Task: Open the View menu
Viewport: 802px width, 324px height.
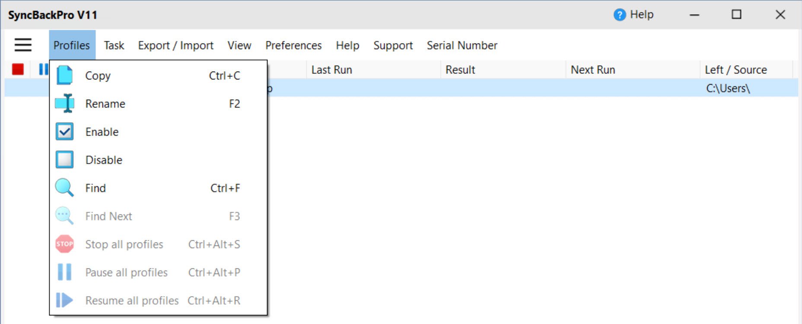Action: pyautogui.click(x=239, y=45)
